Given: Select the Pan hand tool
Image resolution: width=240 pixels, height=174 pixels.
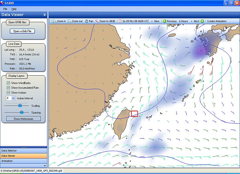Looking at the screenshot, I should [87, 21].
